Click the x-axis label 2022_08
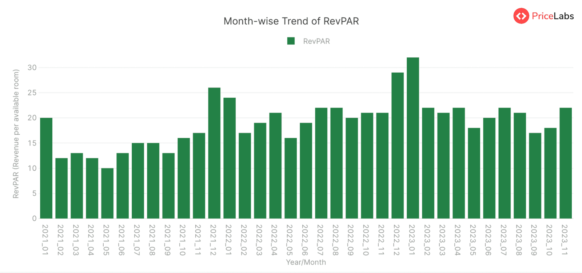Screen dimensions: 582x273 click(335, 240)
